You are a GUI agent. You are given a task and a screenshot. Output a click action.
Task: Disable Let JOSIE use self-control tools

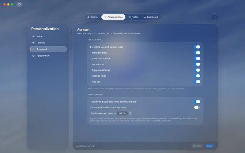click(197, 47)
